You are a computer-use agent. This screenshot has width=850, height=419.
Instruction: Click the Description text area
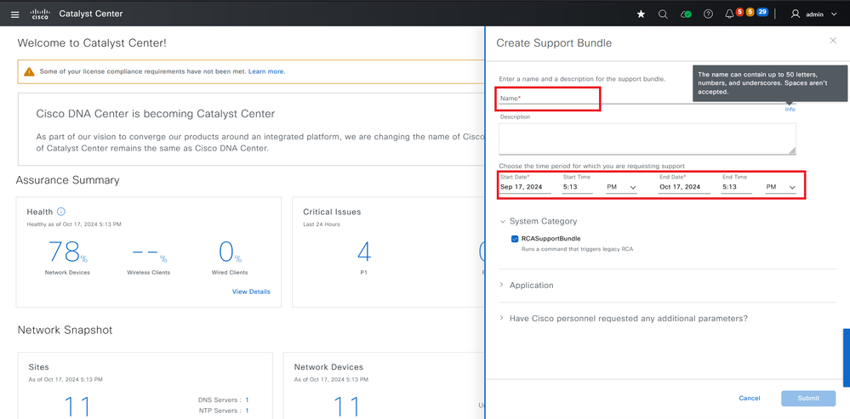click(x=647, y=139)
